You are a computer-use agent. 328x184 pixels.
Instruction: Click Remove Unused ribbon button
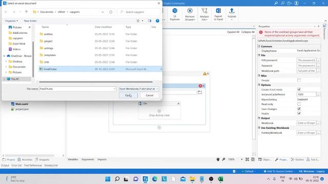(190, 14)
